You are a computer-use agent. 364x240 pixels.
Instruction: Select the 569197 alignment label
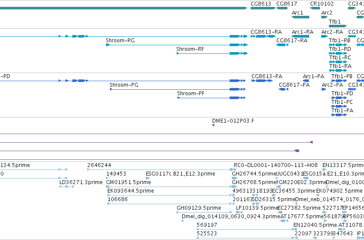tap(207, 225)
